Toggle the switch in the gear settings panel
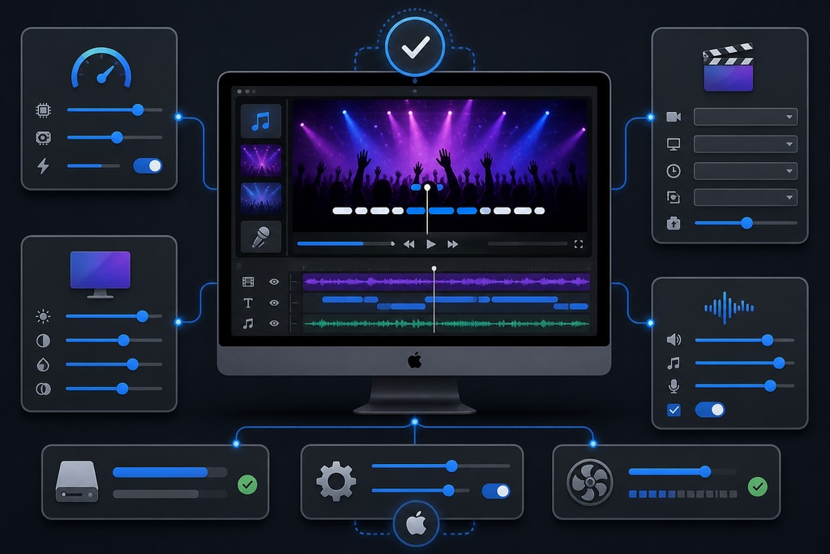Screen dimensions: 830x554 click(x=496, y=491)
